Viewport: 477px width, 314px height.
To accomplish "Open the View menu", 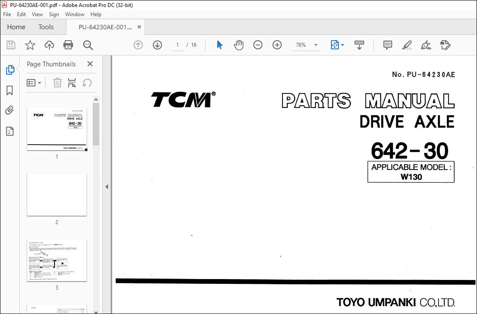I will (37, 14).
